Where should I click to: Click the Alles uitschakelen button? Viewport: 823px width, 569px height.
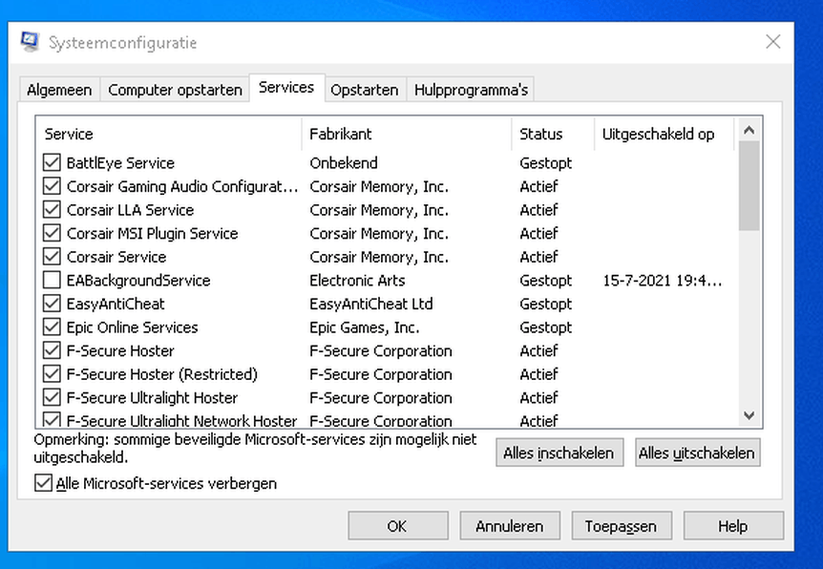pos(697,453)
